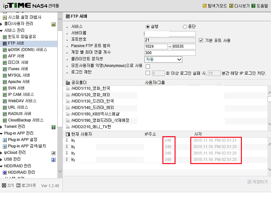Click folder icon for /HDD2/210_애니_TV판
271x199 pixels.
coord(68,127)
